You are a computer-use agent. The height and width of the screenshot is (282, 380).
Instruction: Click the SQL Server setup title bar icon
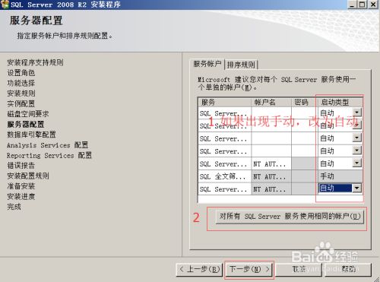point(5,5)
